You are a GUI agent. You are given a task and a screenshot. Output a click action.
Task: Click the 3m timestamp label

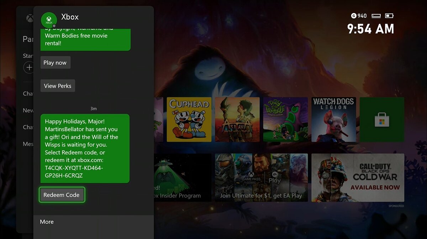click(x=94, y=108)
